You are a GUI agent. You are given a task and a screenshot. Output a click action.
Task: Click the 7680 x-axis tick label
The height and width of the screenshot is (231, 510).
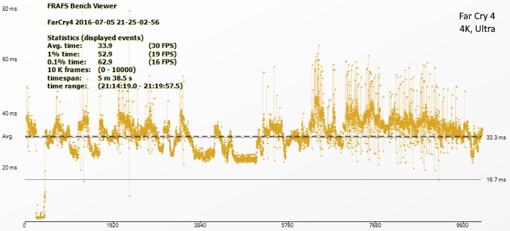click(375, 225)
